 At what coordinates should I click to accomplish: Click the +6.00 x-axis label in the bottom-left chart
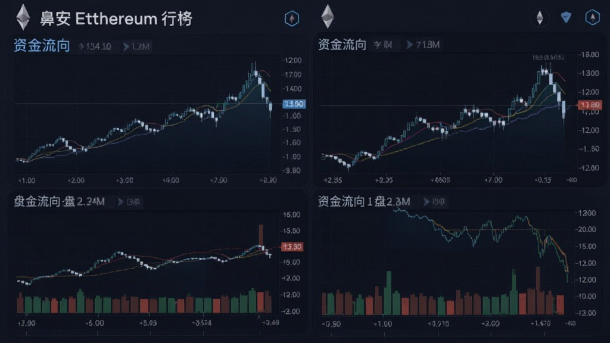point(95,323)
